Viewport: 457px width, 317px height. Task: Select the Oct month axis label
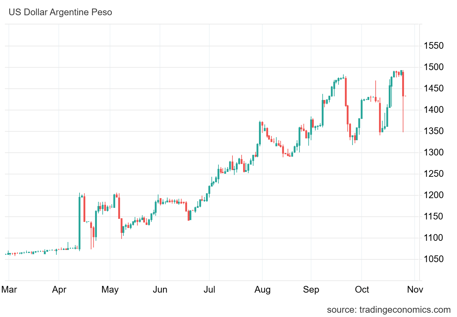[362, 289]
